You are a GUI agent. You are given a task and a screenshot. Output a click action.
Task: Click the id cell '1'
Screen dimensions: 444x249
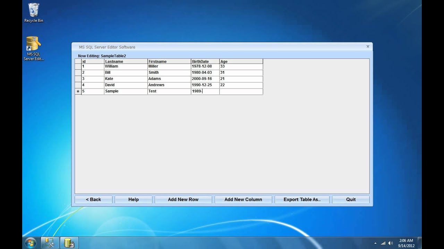(93, 66)
